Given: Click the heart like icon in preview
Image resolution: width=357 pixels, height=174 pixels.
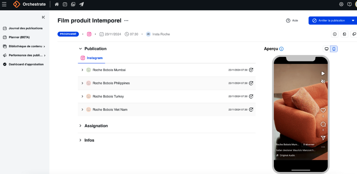Looking at the screenshot, I should tap(323, 110).
